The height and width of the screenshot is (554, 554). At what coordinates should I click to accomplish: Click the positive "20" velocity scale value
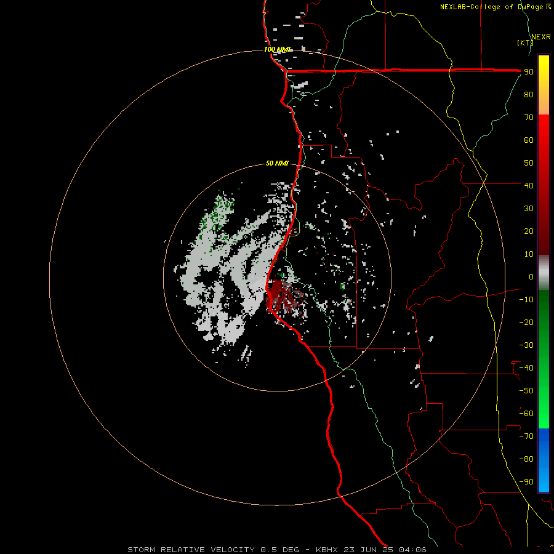pos(529,231)
